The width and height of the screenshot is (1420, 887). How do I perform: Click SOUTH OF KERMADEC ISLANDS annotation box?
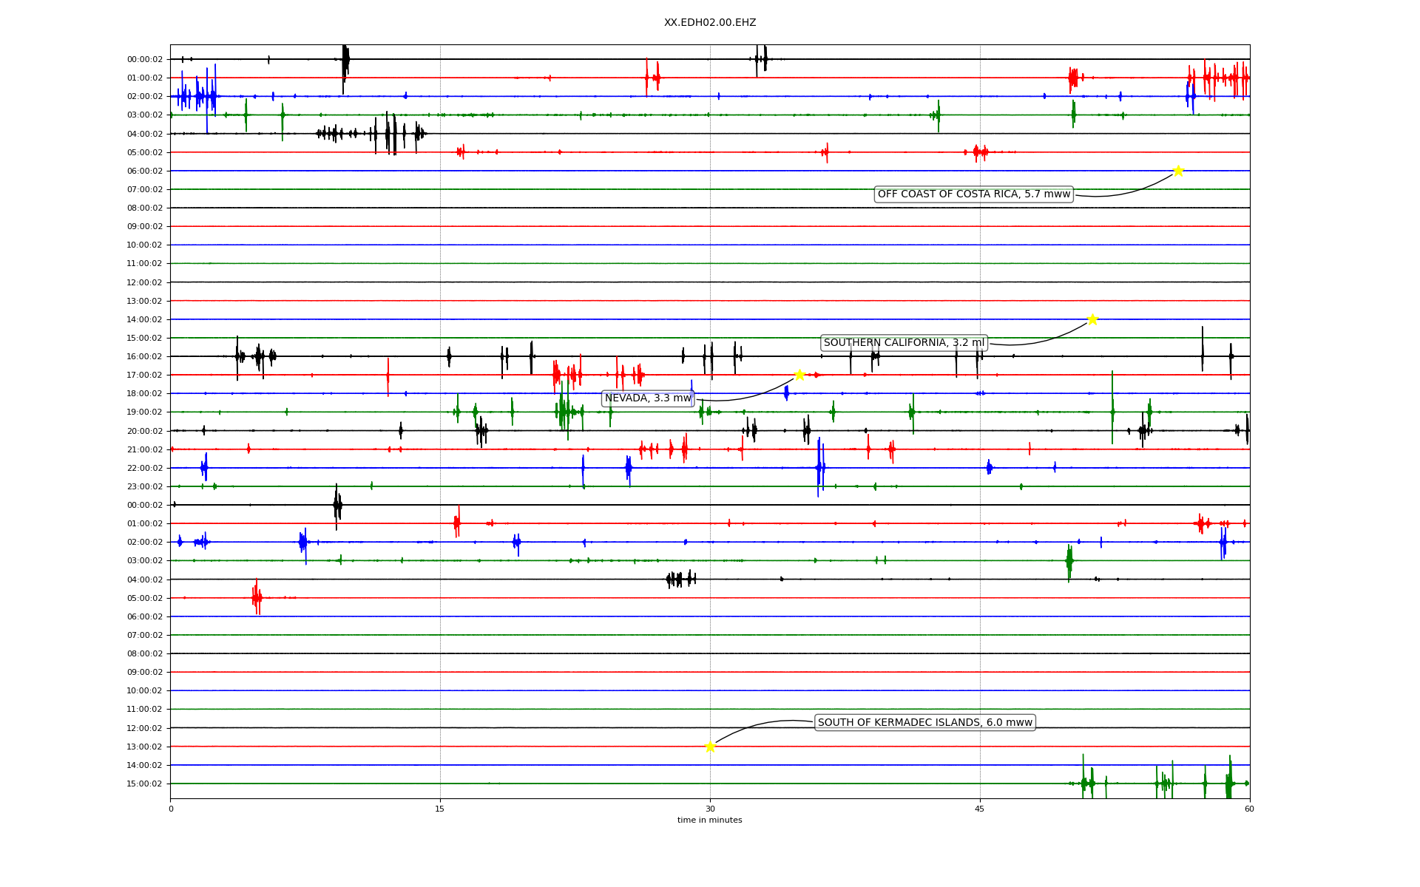point(924,723)
